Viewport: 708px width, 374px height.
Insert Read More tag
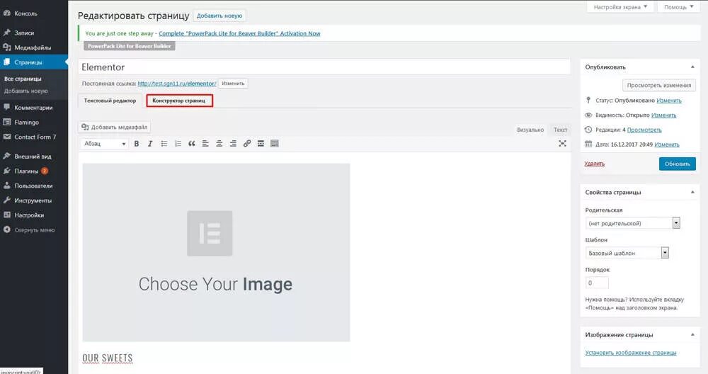(261, 144)
